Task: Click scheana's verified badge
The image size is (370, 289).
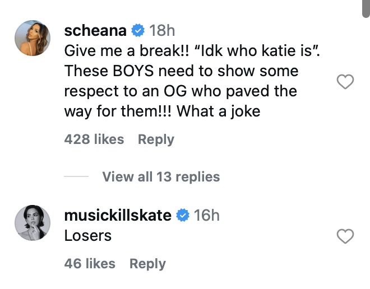Action: [138, 30]
